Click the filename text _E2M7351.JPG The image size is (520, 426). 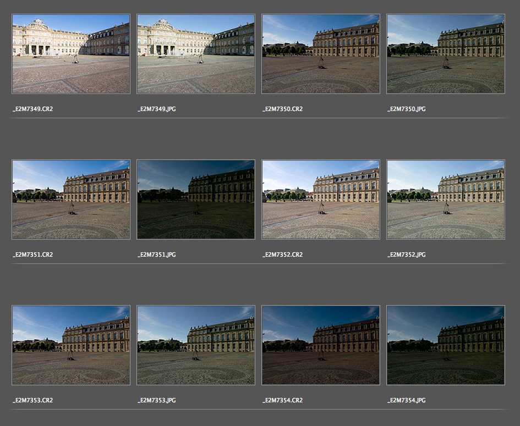157,255
